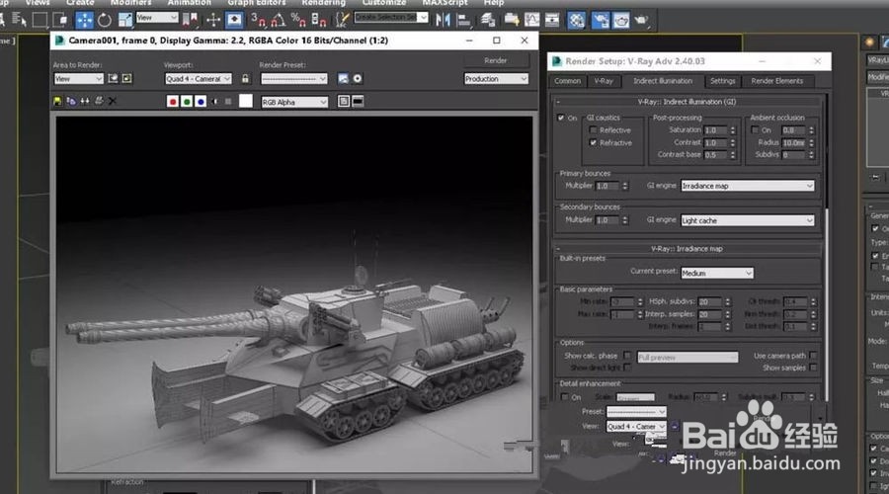Click the Rendered Frame Window icon
Image resolution: width=889 pixels, height=494 pixels.
[621, 21]
